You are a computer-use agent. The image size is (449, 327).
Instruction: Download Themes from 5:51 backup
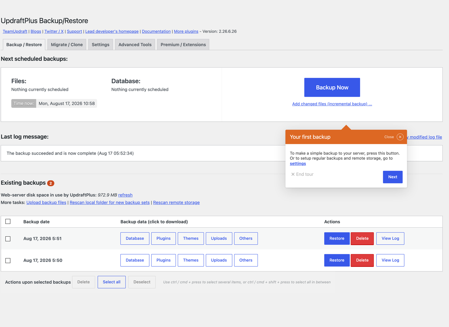pyautogui.click(x=191, y=239)
